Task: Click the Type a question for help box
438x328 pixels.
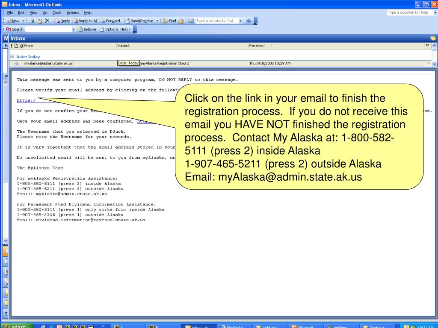Action: click(410, 12)
